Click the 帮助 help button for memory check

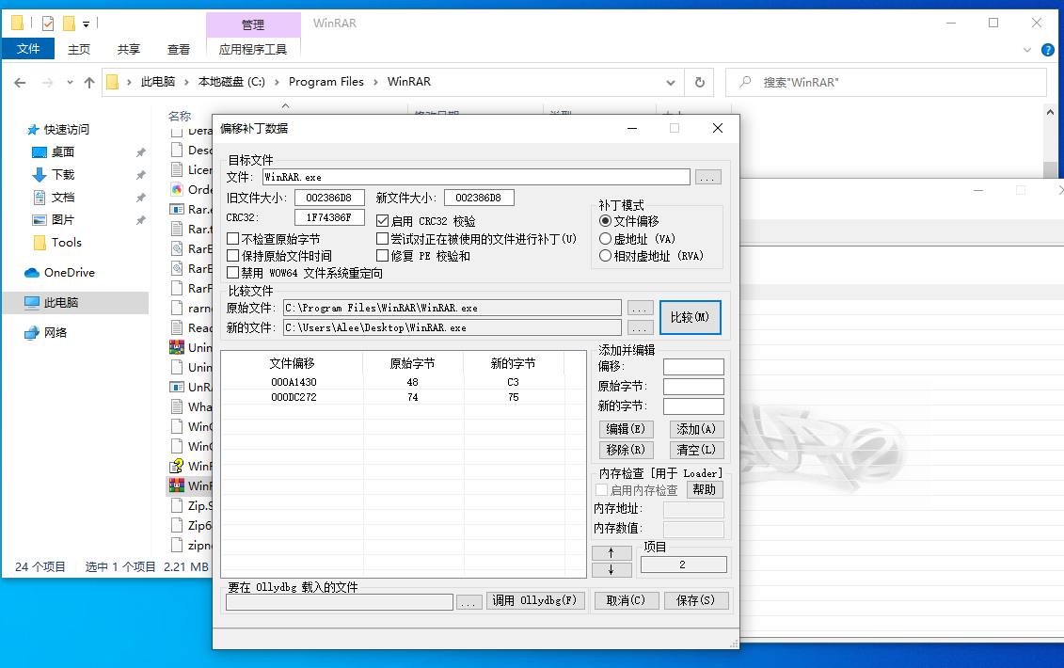(x=705, y=489)
